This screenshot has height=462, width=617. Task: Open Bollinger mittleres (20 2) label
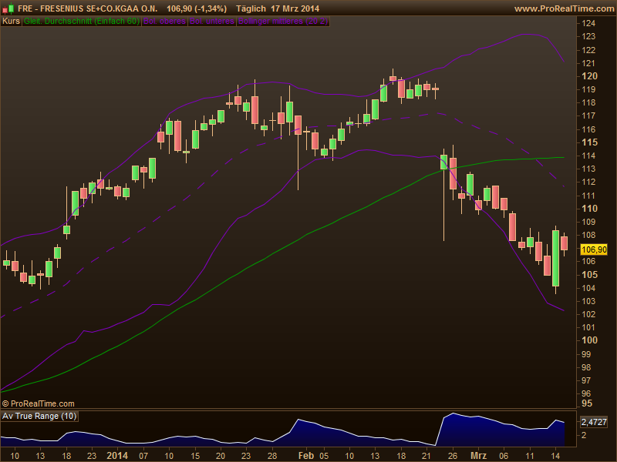click(283, 22)
